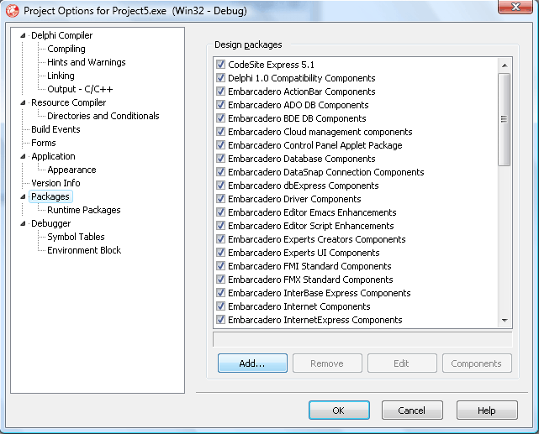Select Symbol Tables under Debugger
Screen dimensions: 539x434
coord(76,237)
